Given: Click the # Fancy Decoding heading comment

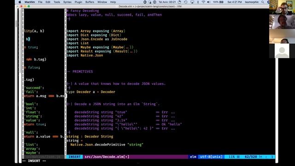Looking at the screenshot, I should [83, 11].
